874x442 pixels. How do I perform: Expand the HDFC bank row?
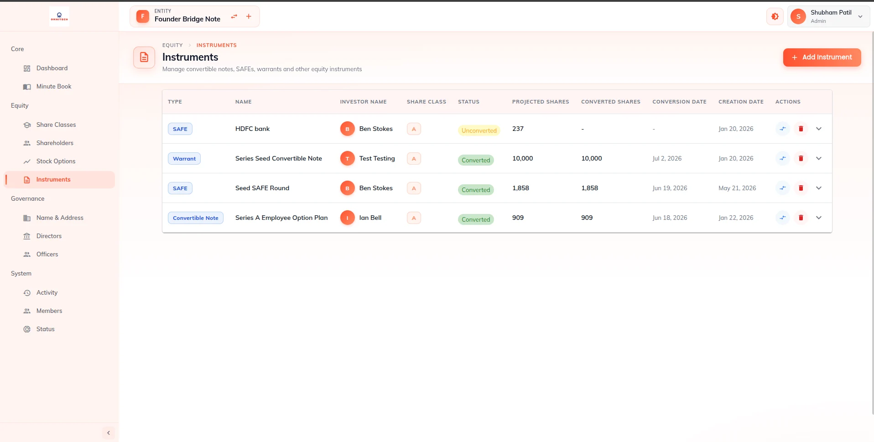point(819,129)
